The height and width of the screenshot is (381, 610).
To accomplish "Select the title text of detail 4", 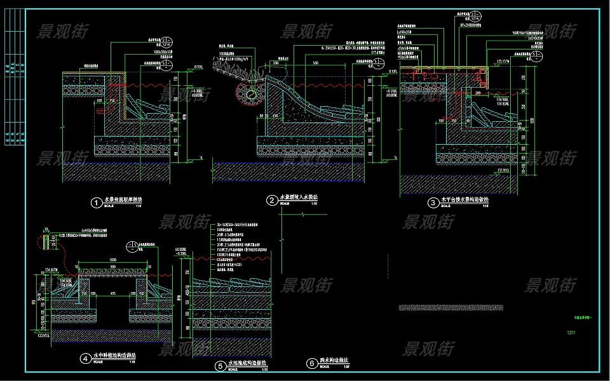I will pyautogui.click(x=115, y=356).
